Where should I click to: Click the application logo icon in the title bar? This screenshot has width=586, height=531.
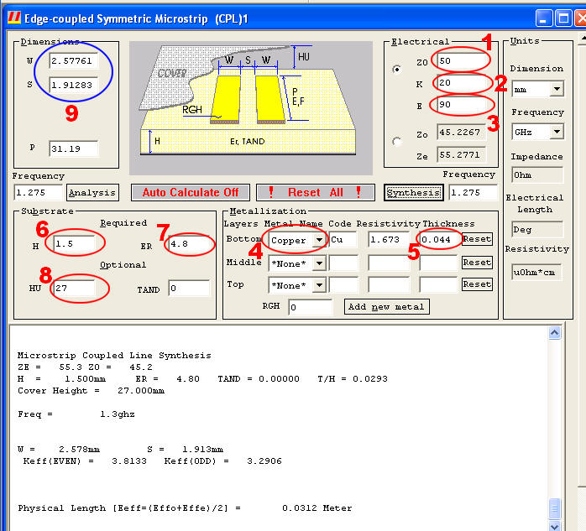14,18
